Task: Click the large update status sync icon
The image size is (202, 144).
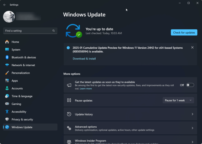Action: 74,31
